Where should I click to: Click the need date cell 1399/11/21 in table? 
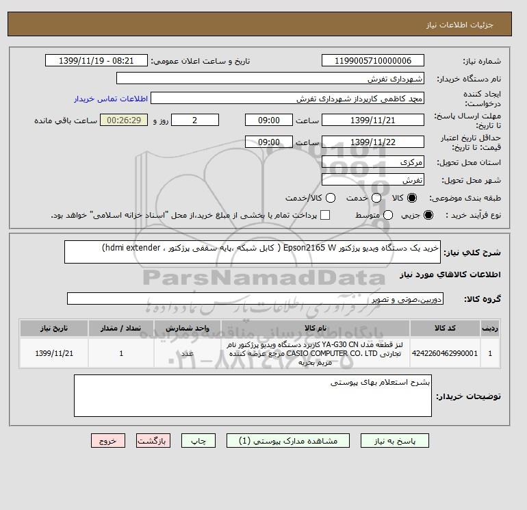pyautogui.click(x=54, y=353)
